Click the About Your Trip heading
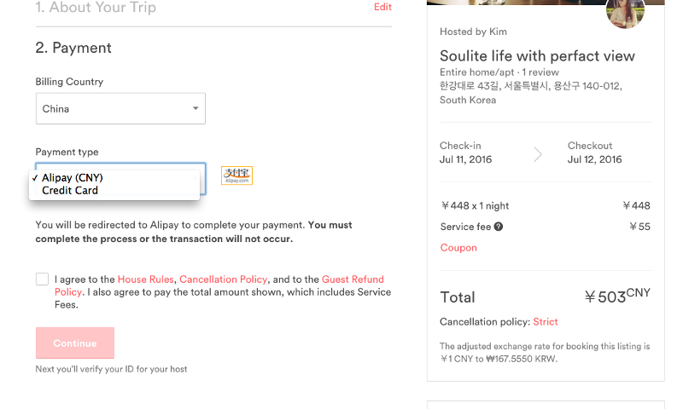This screenshot has height=409, width=683. pos(96,8)
